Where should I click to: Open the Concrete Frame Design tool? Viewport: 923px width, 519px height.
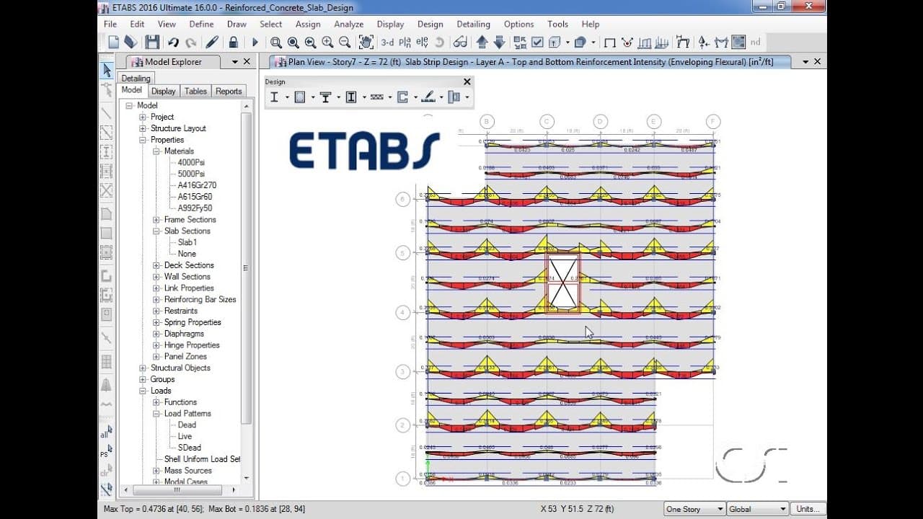tap(300, 97)
